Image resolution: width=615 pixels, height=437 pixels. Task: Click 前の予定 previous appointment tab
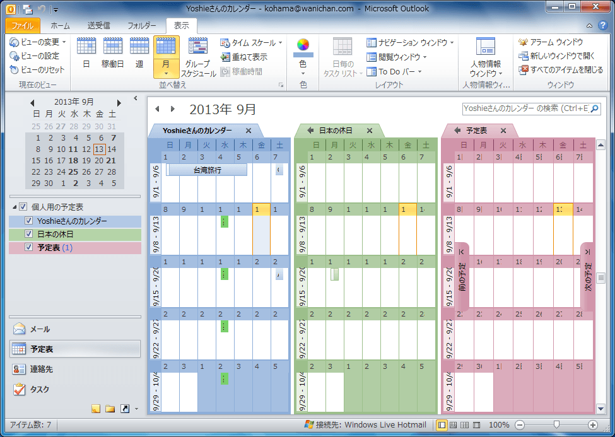click(462, 277)
